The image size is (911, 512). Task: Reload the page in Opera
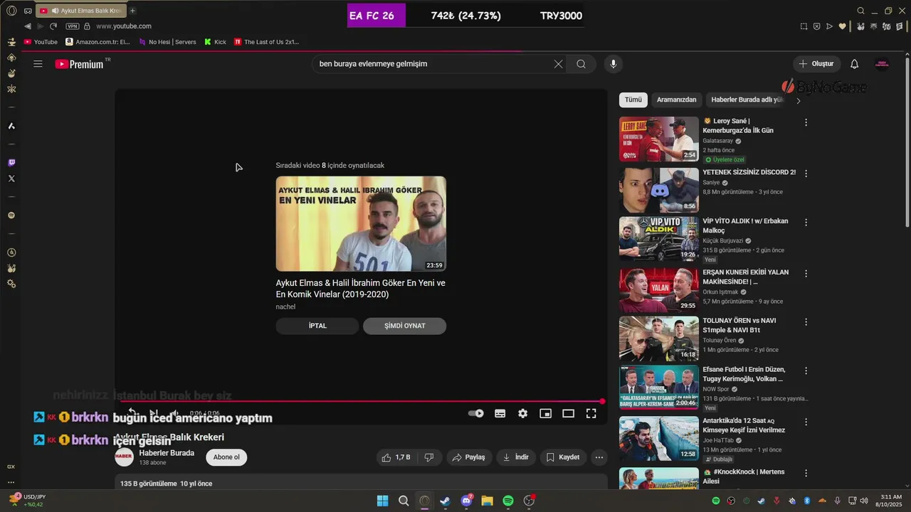tap(53, 26)
